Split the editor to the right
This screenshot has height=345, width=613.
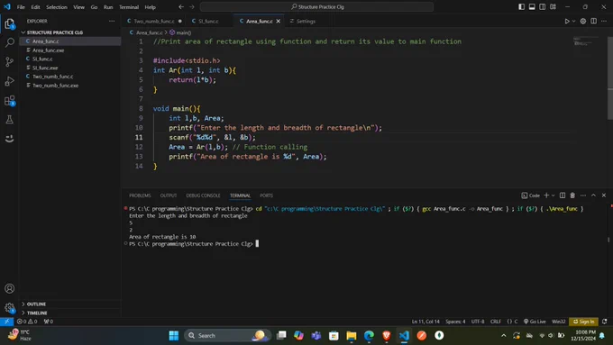[x=593, y=21]
